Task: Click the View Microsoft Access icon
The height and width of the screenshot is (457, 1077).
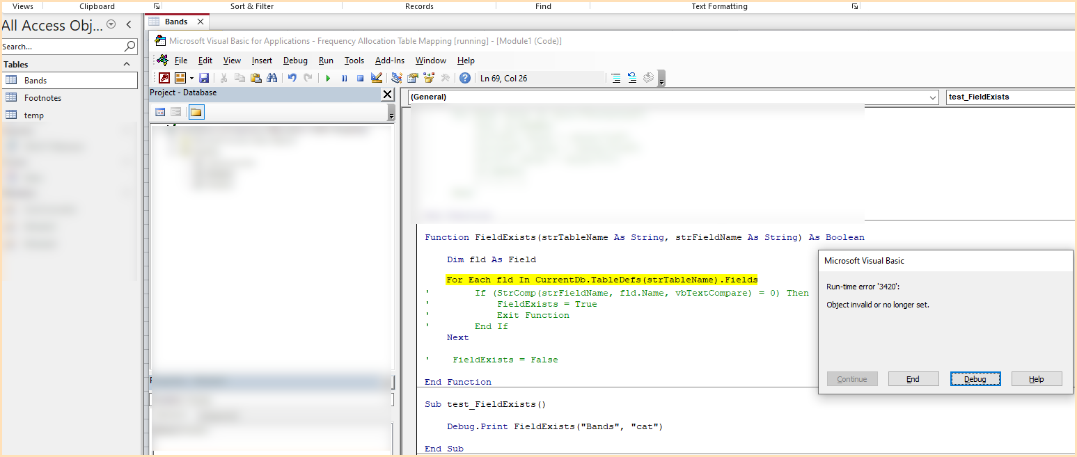Action: 164,78
